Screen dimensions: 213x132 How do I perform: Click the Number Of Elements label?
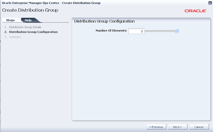click(x=111, y=31)
